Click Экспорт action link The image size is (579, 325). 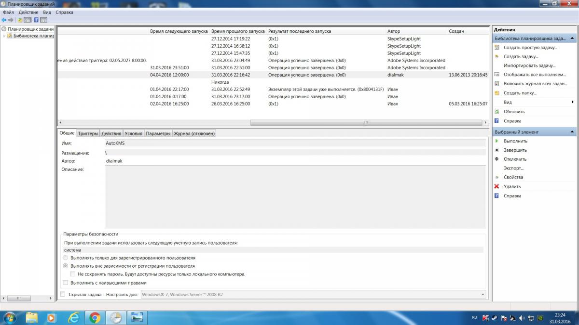coord(513,169)
